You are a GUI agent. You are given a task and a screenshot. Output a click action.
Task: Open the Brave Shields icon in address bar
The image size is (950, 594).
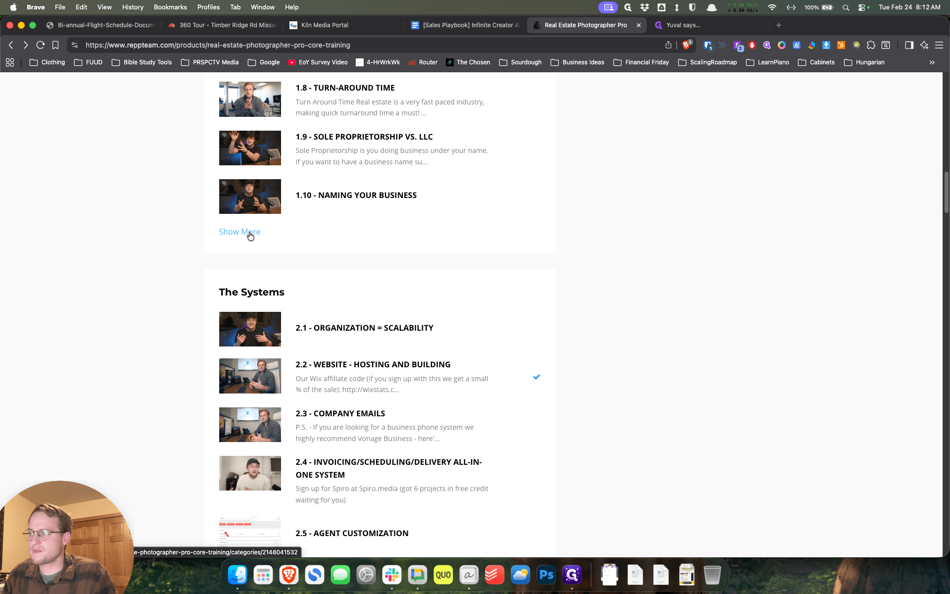pyautogui.click(x=686, y=45)
